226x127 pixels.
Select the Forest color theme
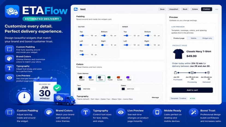click(110, 78)
